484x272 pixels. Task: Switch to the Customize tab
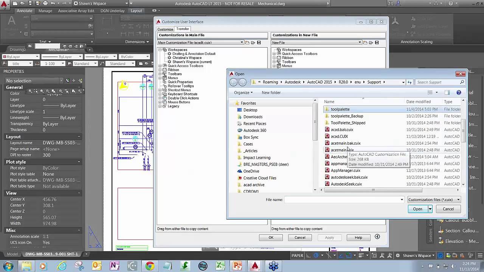[x=165, y=29]
